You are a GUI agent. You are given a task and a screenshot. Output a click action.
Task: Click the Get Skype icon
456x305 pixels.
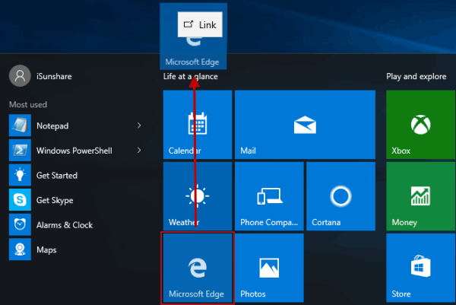(x=20, y=199)
